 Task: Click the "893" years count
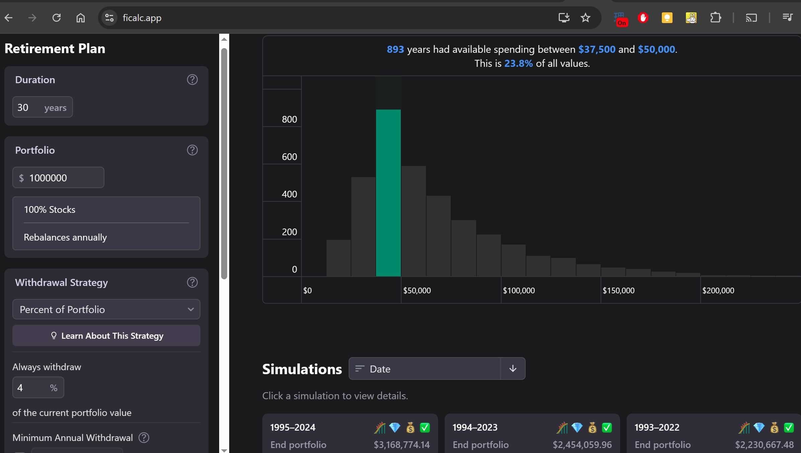(395, 49)
